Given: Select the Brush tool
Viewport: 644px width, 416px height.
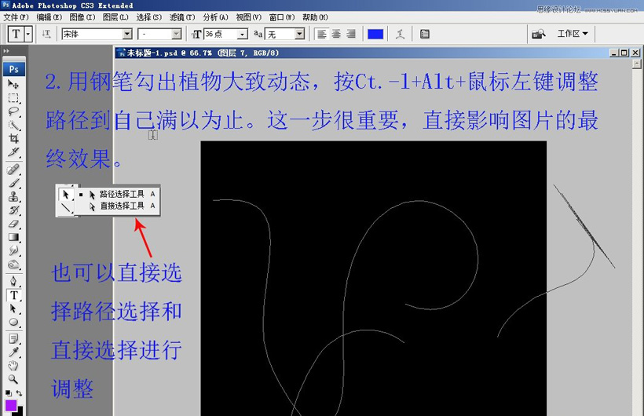Looking at the screenshot, I should [x=13, y=183].
